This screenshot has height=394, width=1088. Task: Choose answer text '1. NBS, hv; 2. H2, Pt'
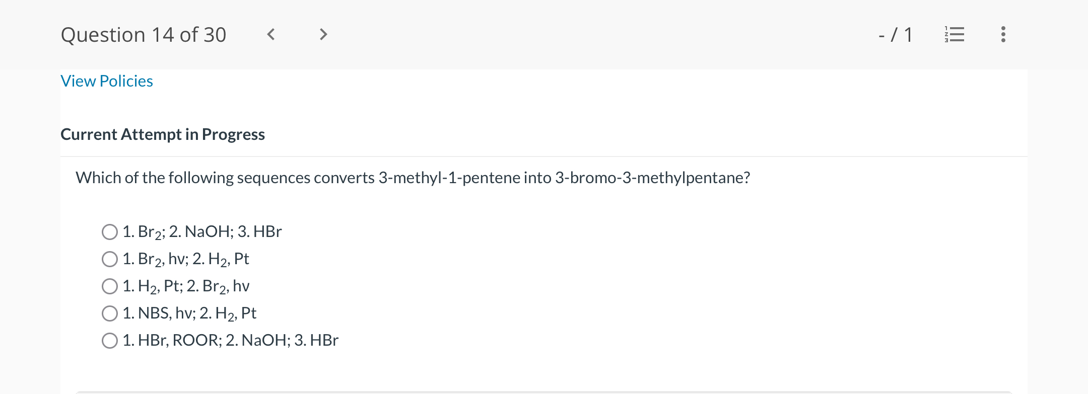pyautogui.click(x=189, y=313)
